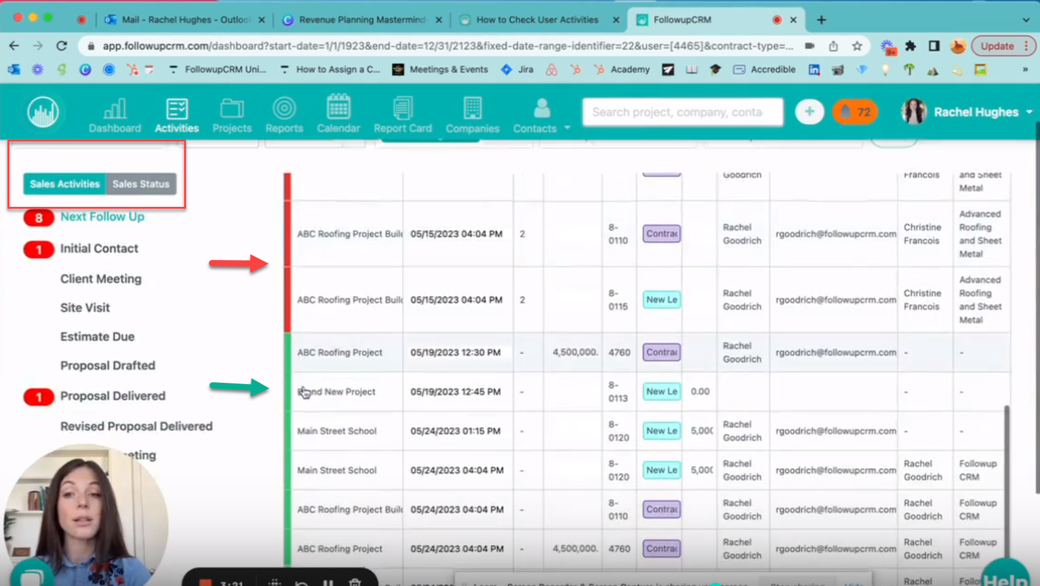Open the Reports section
The height and width of the screenshot is (586, 1040).
284,114
